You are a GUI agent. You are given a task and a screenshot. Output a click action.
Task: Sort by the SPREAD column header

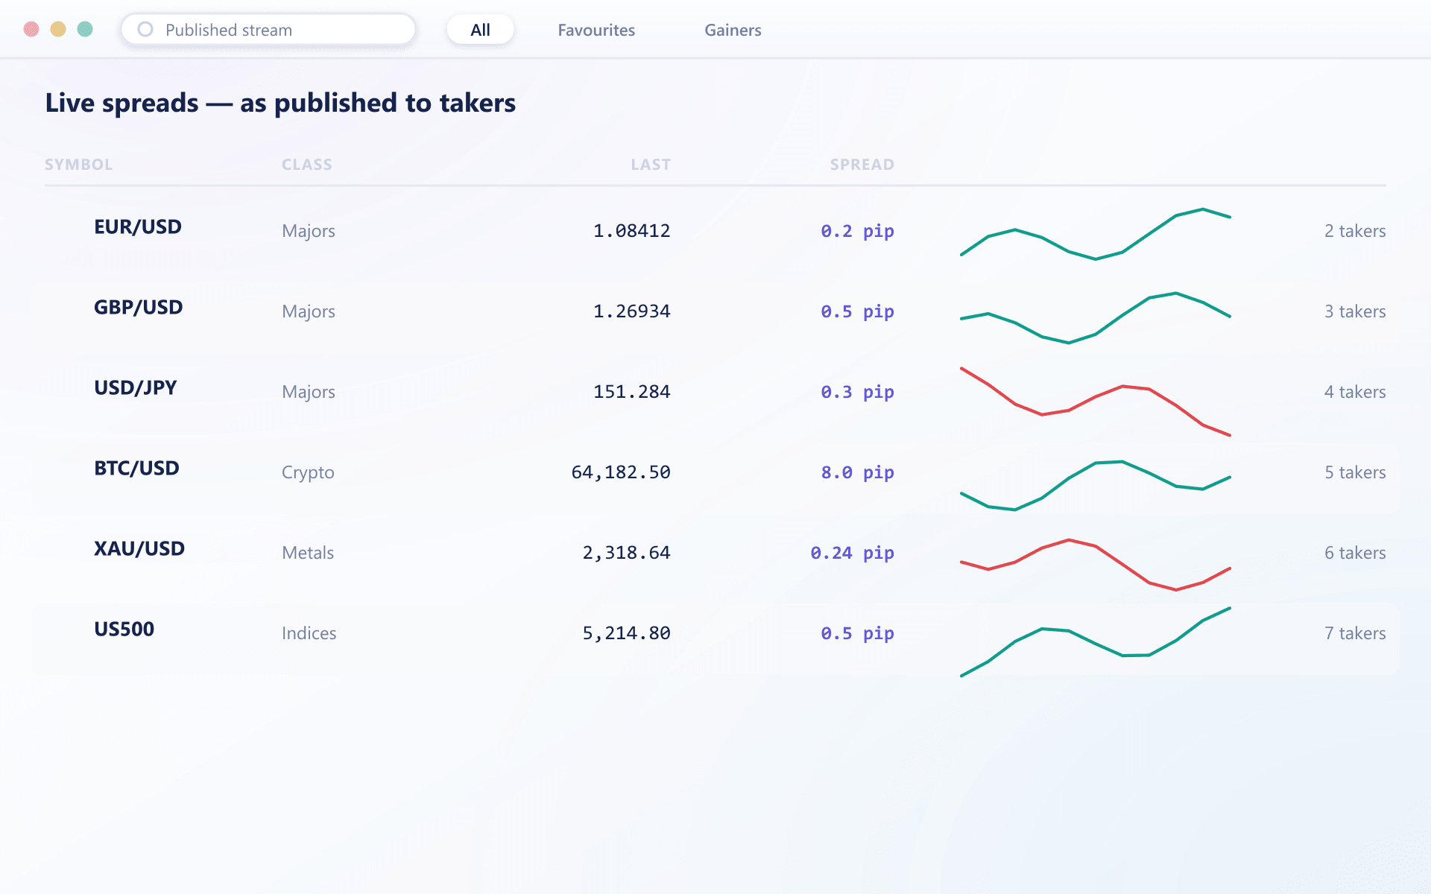point(862,165)
